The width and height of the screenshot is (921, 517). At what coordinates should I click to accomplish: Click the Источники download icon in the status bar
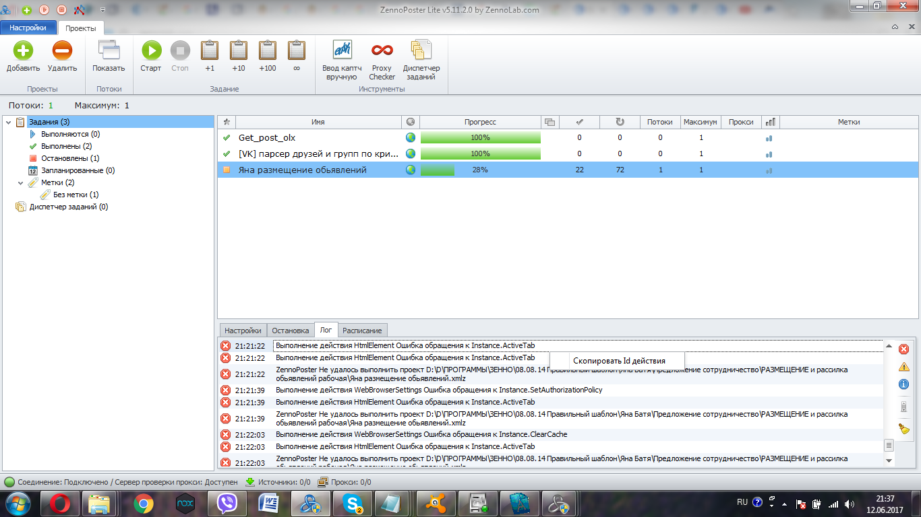pyautogui.click(x=249, y=482)
